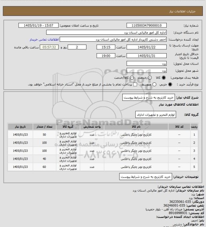Click the postal code 8916998931

[178, 213]
